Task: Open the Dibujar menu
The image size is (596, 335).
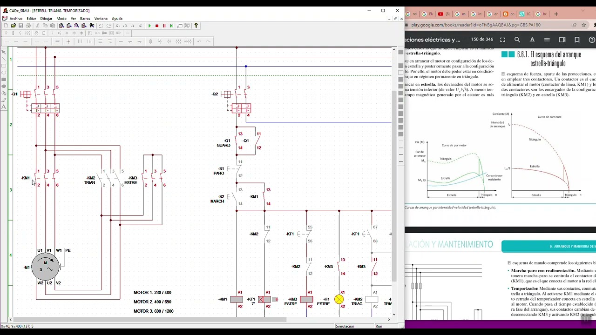Action: 46,19
